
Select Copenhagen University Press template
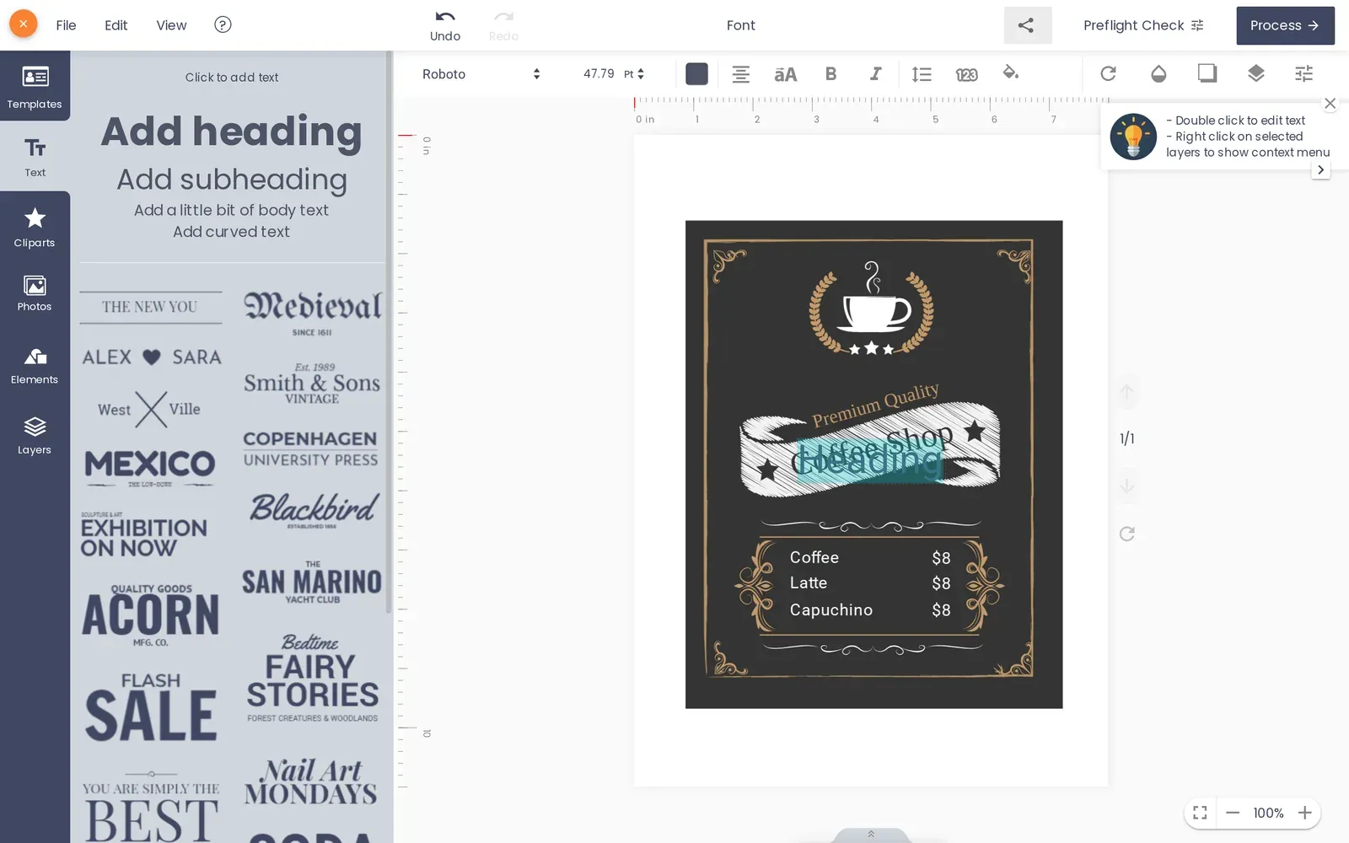310,449
